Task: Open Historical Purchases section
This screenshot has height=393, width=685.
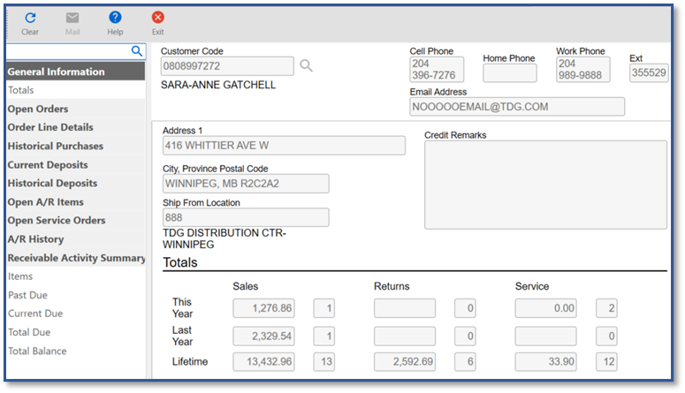Action: coord(76,146)
